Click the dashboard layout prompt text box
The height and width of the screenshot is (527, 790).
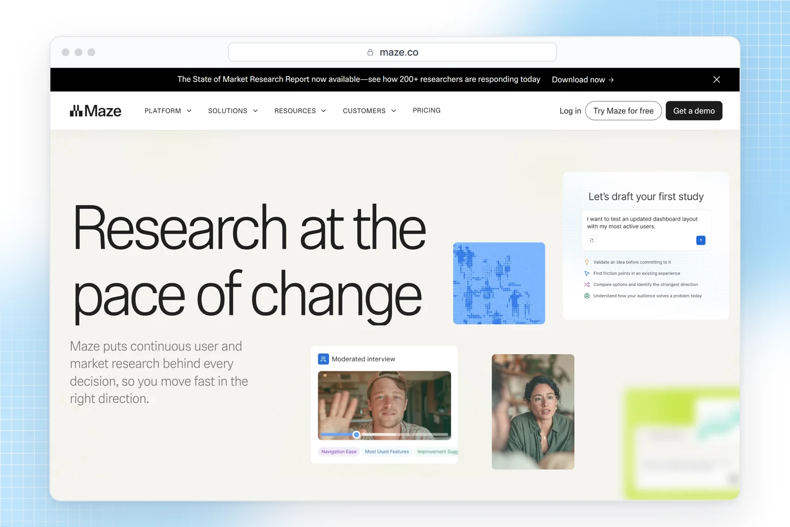[x=646, y=230]
